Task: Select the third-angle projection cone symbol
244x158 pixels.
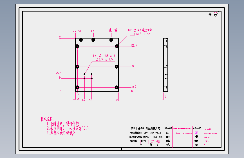Action: [x=153, y=142]
